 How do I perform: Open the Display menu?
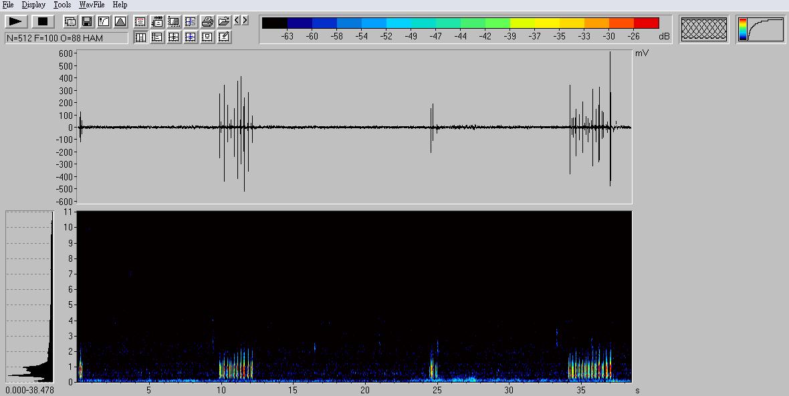click(x=33, y=5)
